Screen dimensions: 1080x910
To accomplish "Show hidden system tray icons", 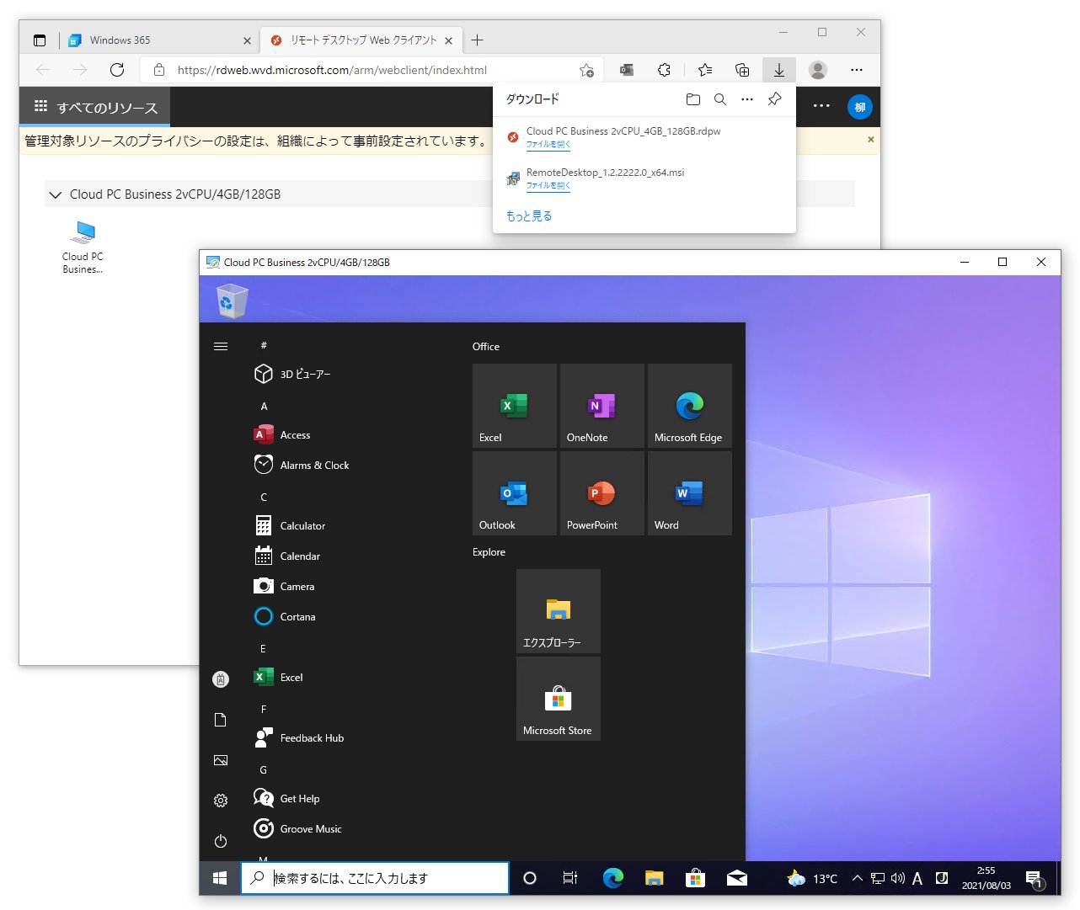I will 857,878.
